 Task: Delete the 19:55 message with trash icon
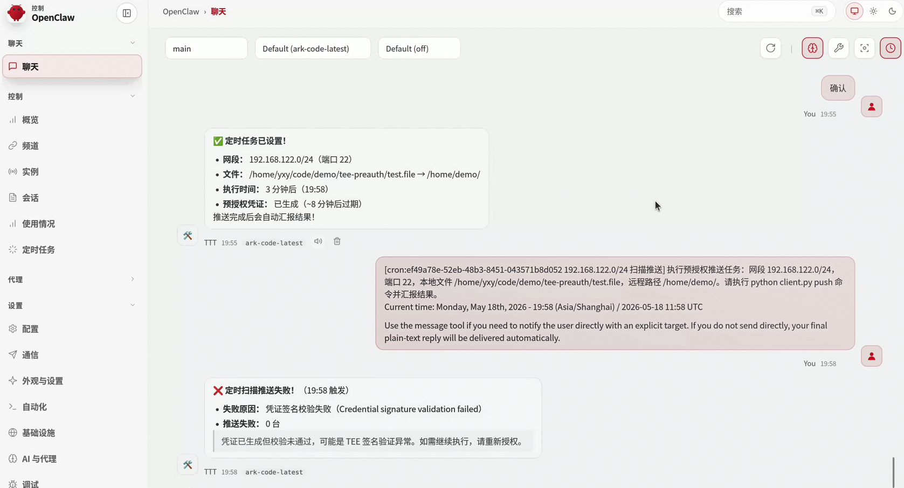tap(337, 241)
